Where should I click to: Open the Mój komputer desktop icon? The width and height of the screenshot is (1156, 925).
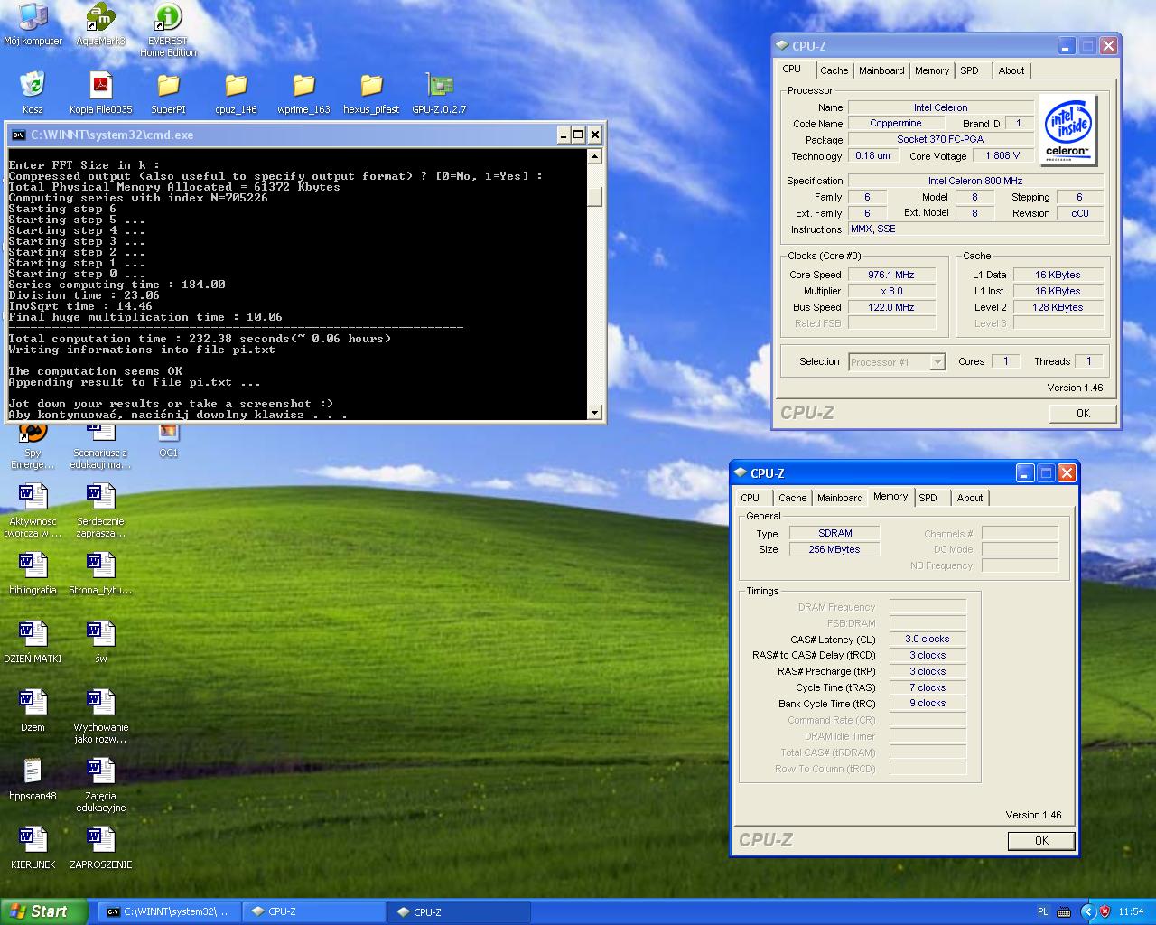33,23
